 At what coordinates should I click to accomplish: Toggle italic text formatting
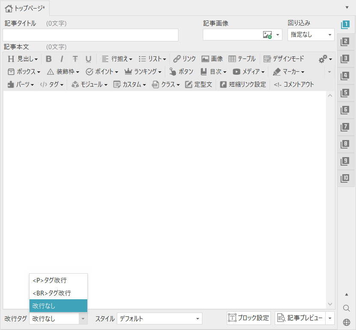tap(62, 59)
